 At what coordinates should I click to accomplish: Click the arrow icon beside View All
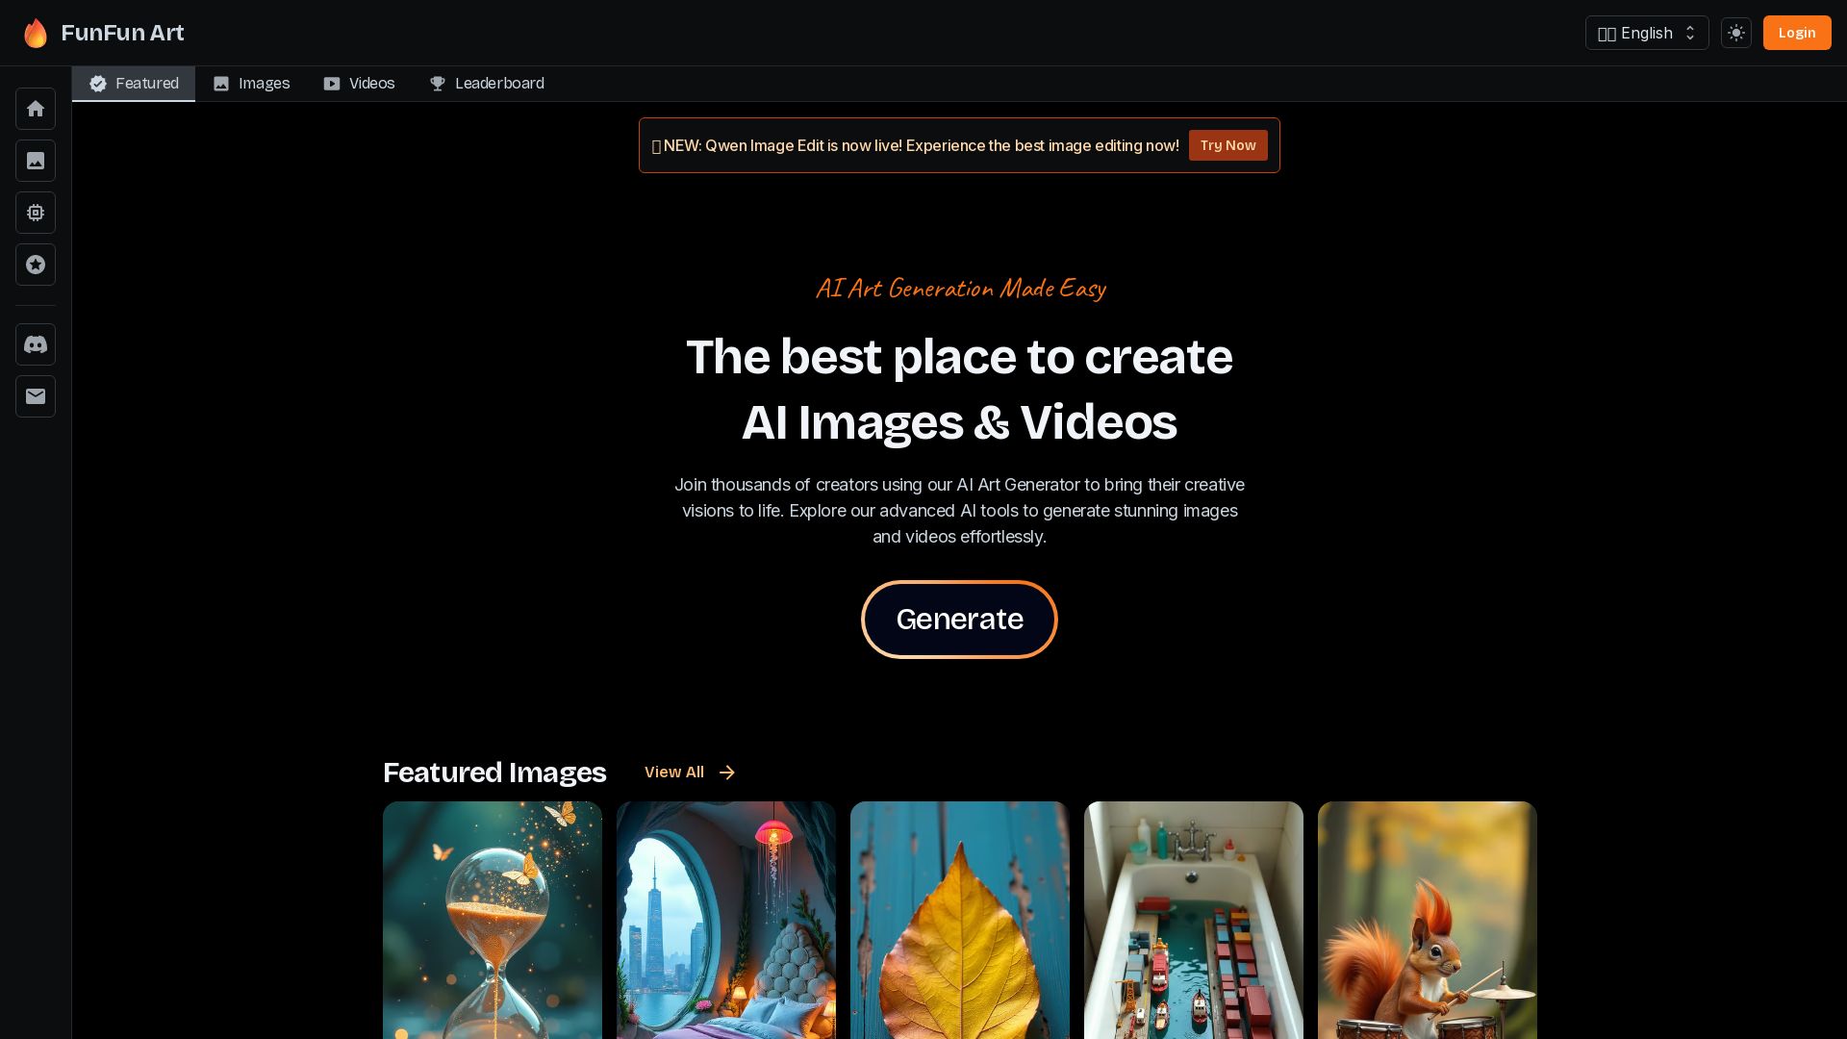pyautogui.click(x=727, y=773)
